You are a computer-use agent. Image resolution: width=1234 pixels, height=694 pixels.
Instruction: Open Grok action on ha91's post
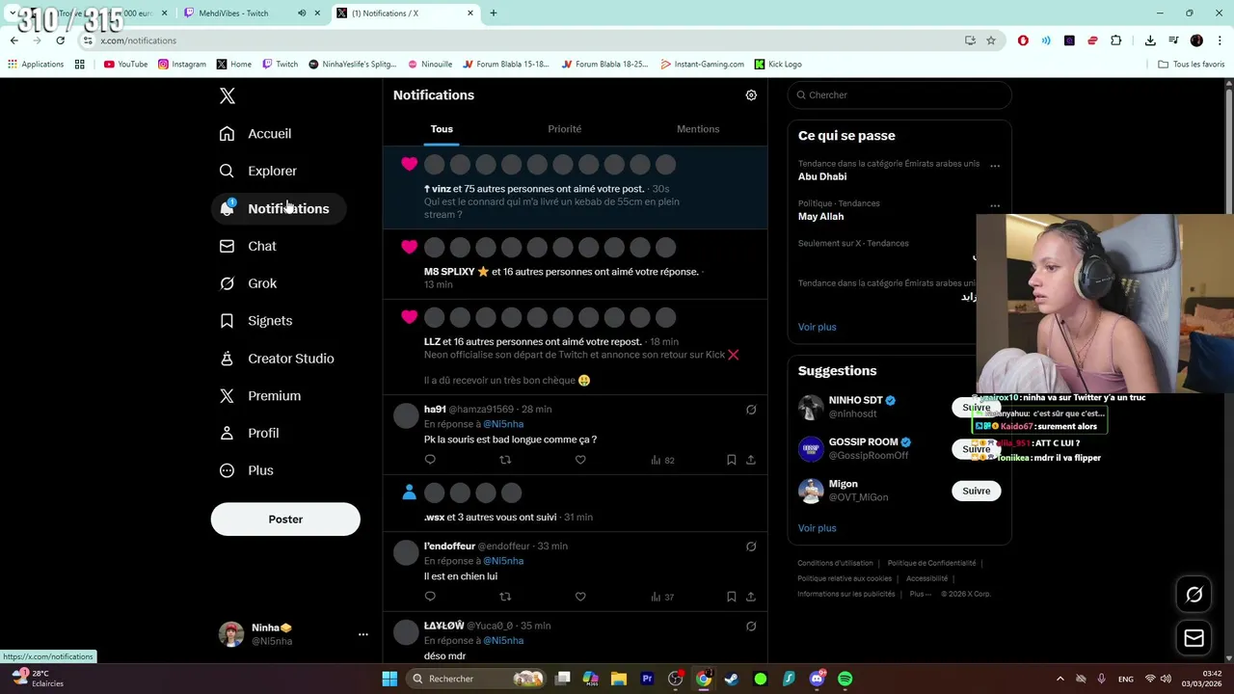[x=751, y=410]
